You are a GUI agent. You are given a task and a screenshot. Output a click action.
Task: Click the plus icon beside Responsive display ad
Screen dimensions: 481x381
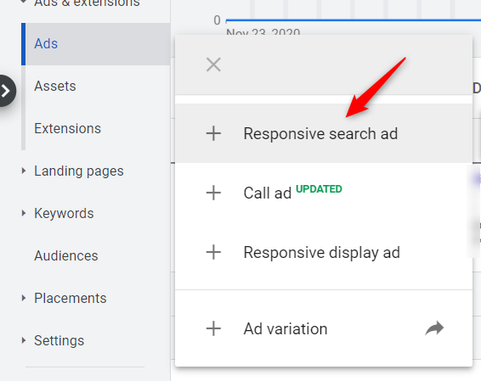213,252
